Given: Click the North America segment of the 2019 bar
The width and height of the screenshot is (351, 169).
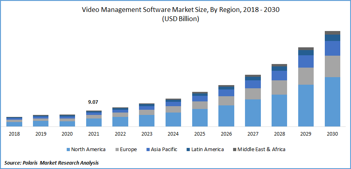Looking at the screenshot, I should pyautogui.click(x=41, y=124).
